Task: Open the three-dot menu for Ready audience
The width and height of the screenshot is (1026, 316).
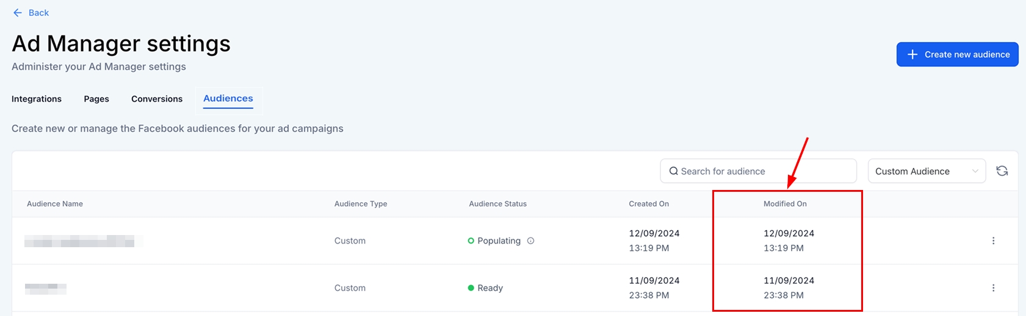Action: [993, 288]
